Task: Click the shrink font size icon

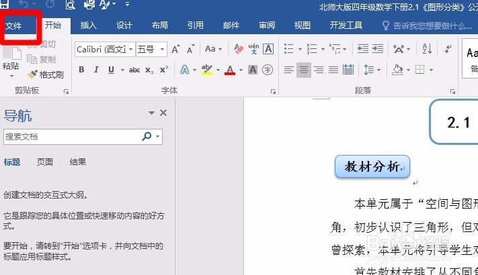Action: tap(190, 49)
